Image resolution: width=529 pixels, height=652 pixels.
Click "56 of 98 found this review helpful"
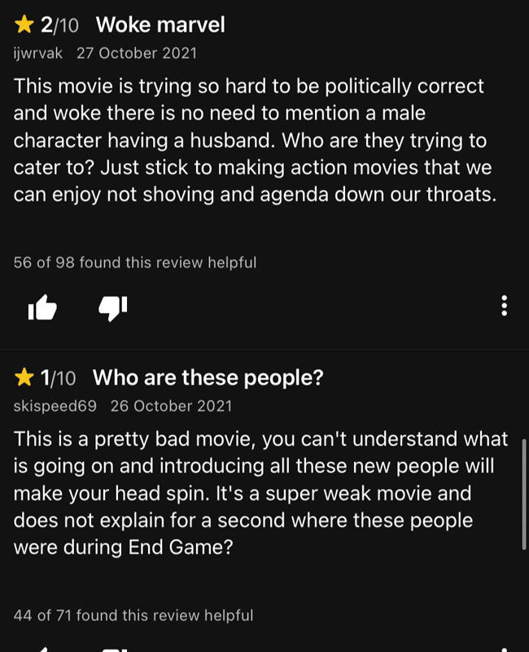pyautogui.click(x=135, y=262)
